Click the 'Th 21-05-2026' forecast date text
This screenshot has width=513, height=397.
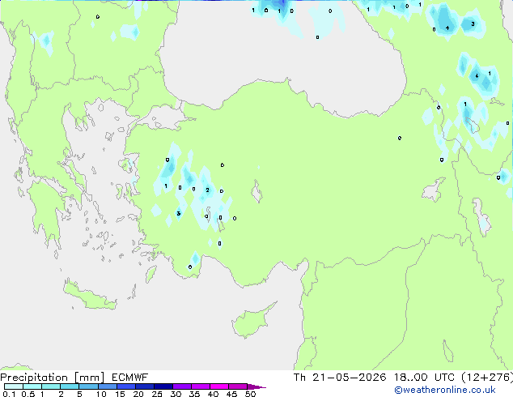click(x=340, y=378)
